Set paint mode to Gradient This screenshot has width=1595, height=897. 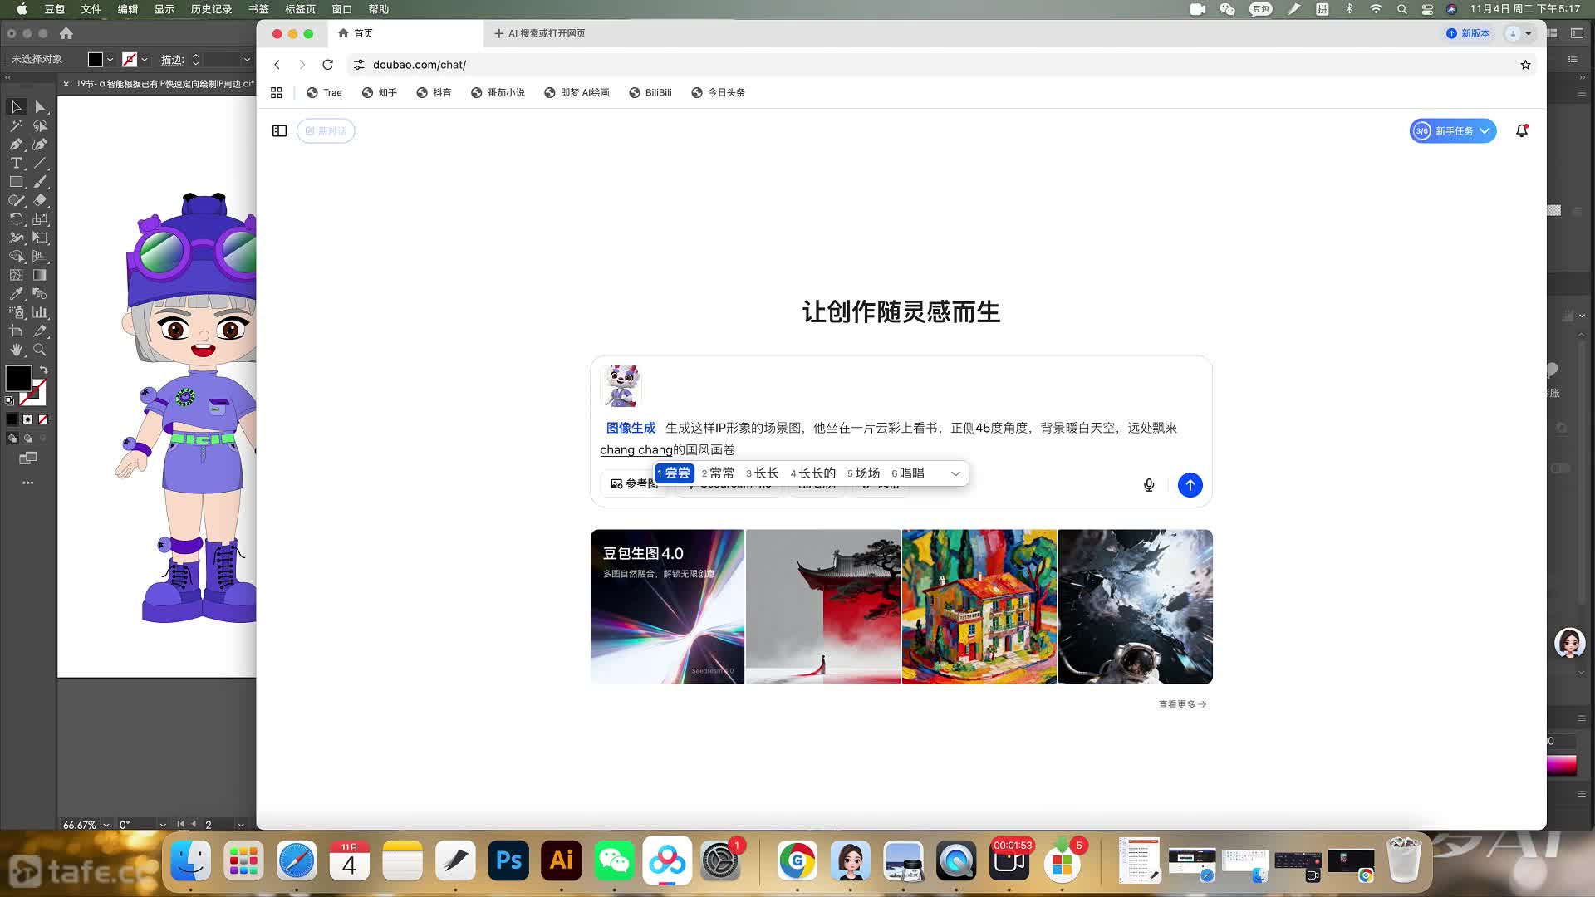(27, 419)
